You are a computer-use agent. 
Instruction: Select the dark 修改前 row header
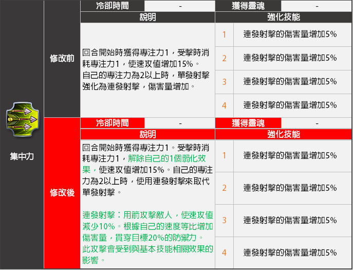click(x=62, y=59)
